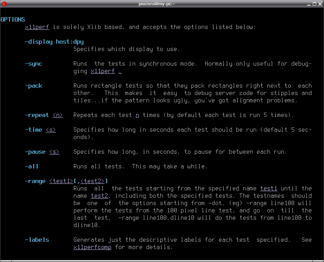This screenshot has height=262, width=324.
Task: Close the terminal window
Action: pos(320,4)
